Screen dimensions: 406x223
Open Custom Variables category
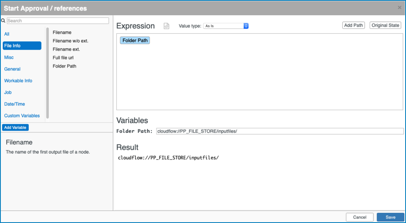pyautogui.click(x=22, y=115)
